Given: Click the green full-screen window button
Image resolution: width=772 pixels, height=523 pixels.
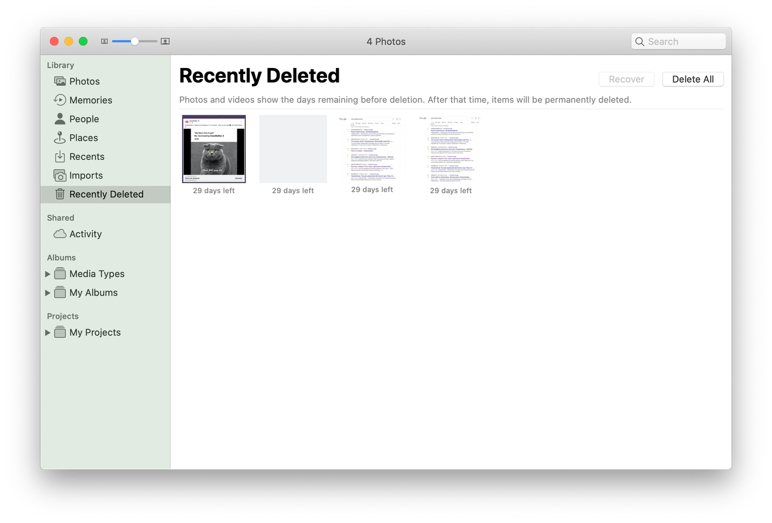Looking at the screenshot, I should coord(83,41).
